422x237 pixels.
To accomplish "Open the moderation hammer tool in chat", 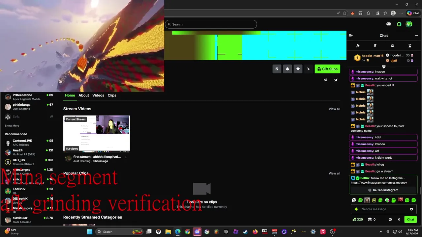I will click(x=358, y=46).
